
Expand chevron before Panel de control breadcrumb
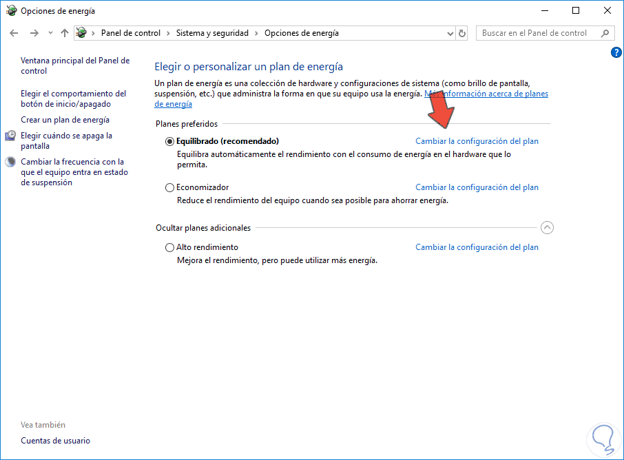point(93,34)
